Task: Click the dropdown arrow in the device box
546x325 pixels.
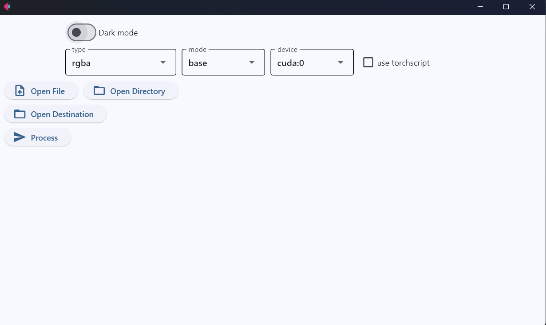Action: click(x=340, y=63)
